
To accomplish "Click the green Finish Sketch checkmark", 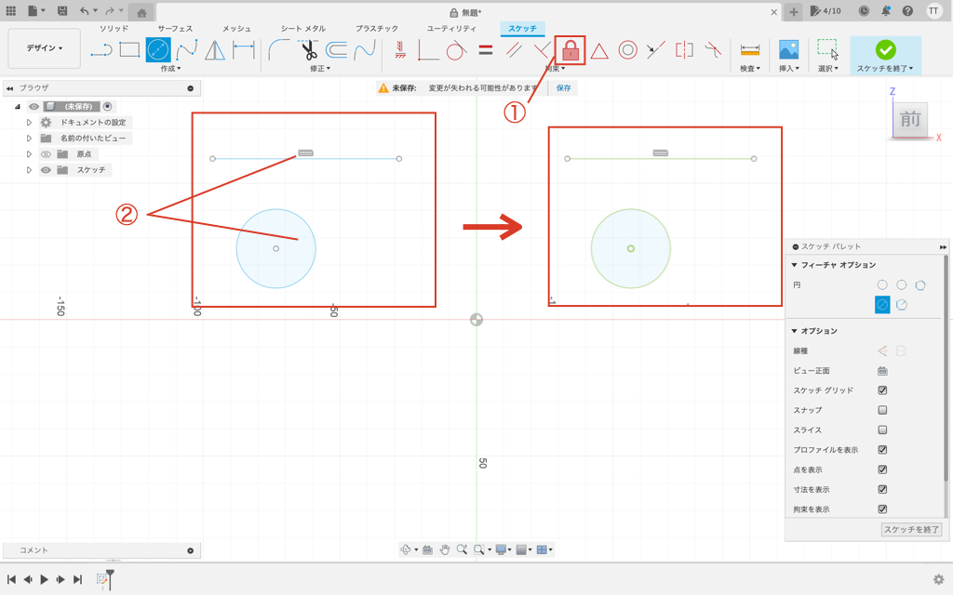I will [886, 50].
